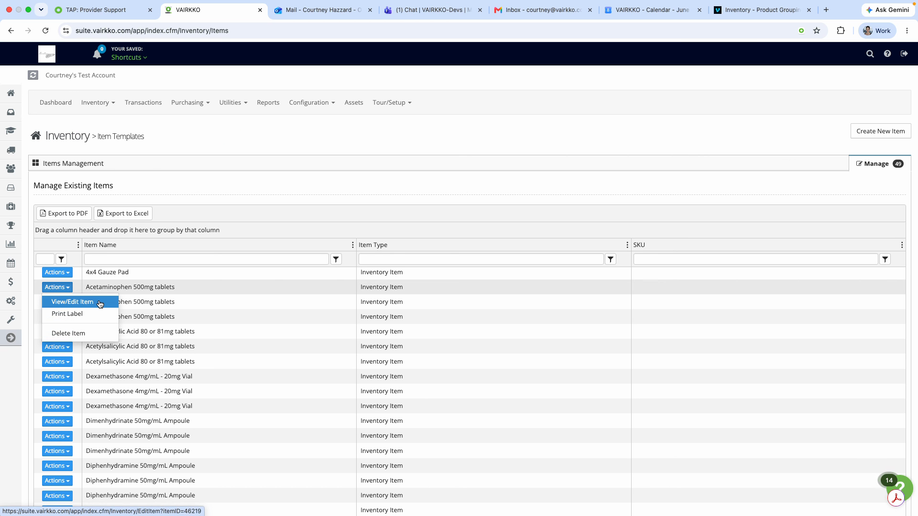
Task: Click the company logo in header
Action: [47, 54]
